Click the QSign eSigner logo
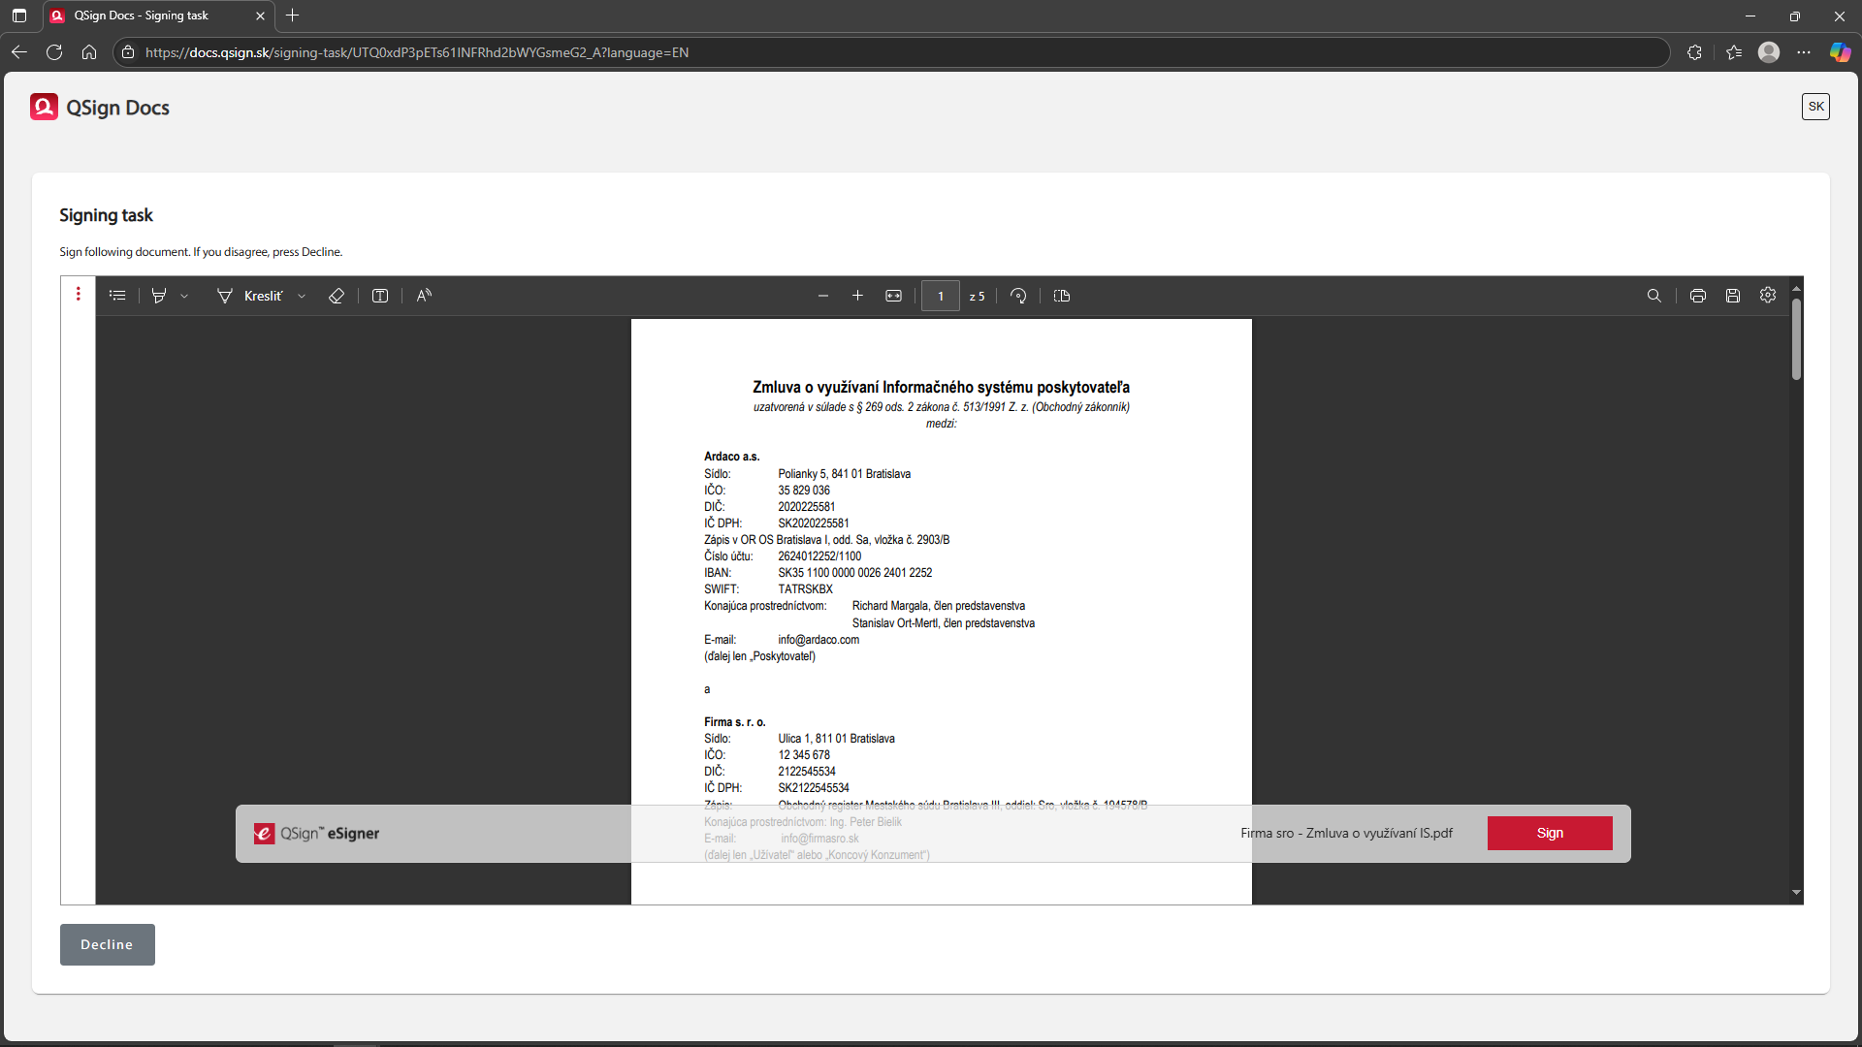 pyautogui.click(x=316, y=834)
